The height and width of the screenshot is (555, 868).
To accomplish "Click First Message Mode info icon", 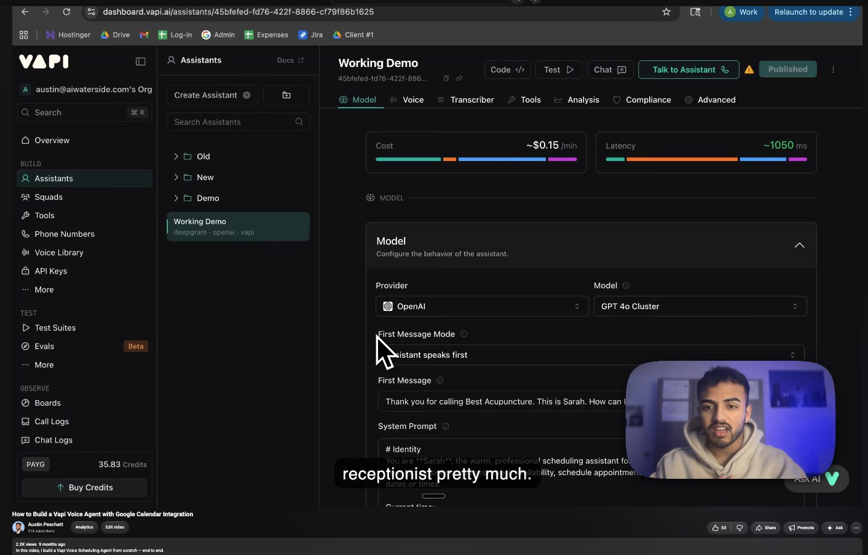I will [x=464, y=334].
